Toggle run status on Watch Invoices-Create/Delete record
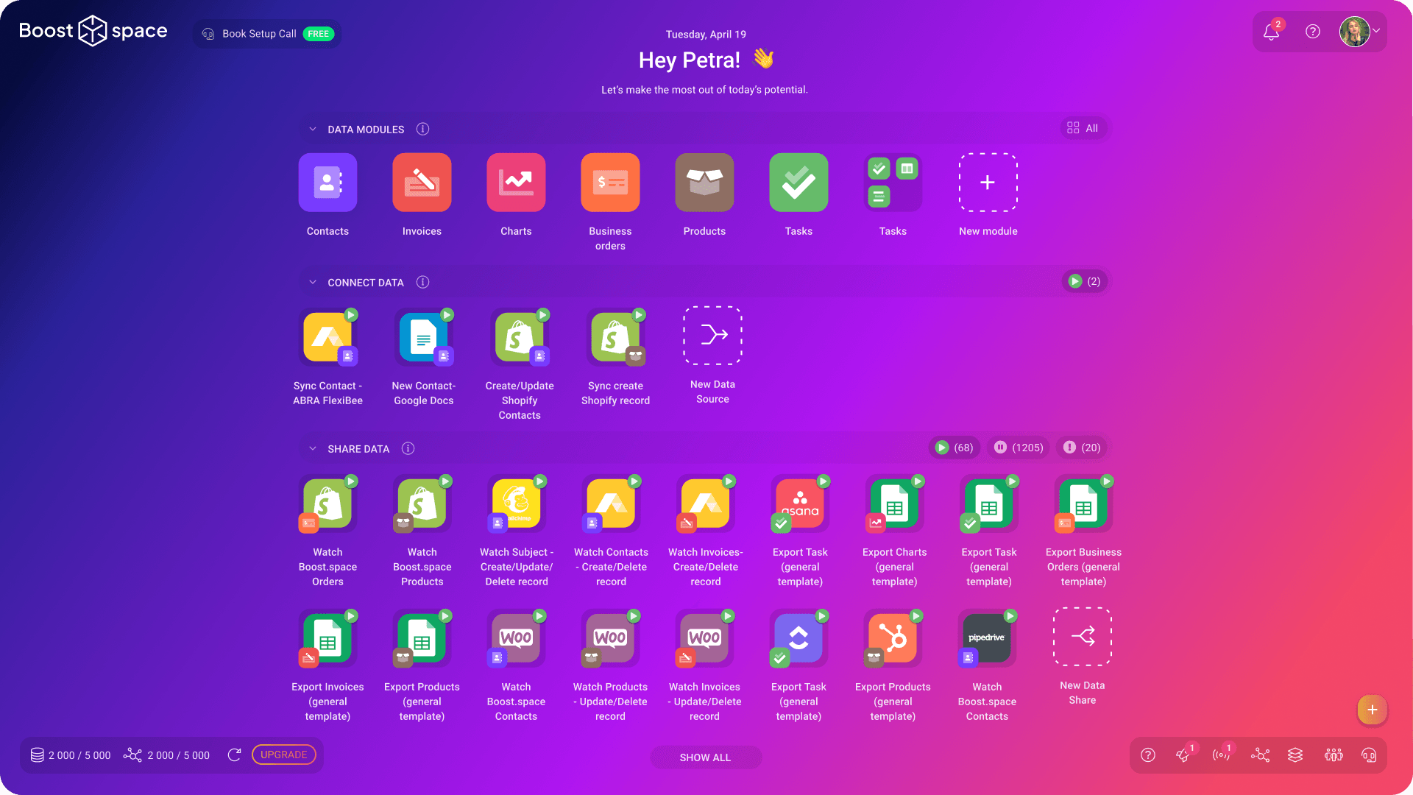This screenshot has height=795, width=1413. pos(729,481)
